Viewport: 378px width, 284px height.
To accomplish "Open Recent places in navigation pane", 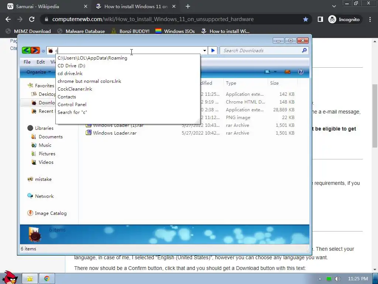I will tap(43, 111).
